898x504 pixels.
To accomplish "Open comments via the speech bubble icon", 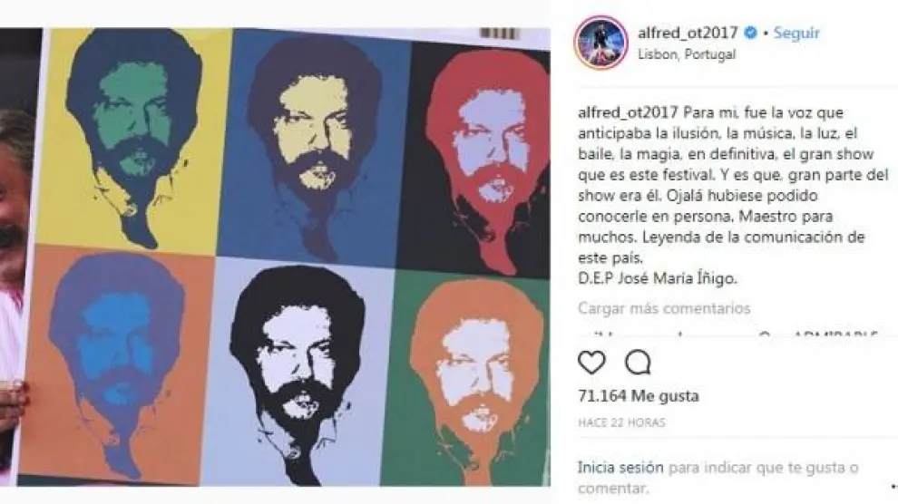I will pos(638,362).
